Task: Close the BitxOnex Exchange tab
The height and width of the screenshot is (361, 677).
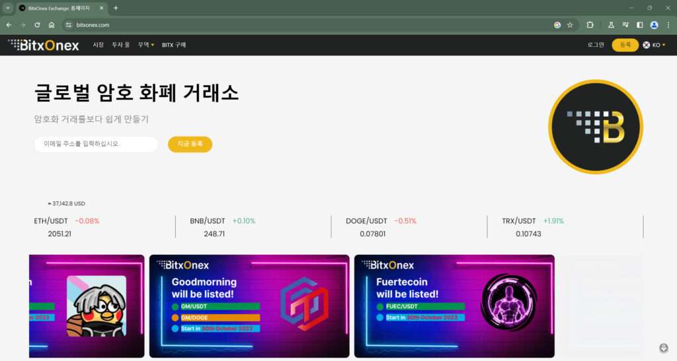Action: coord(101,8)
